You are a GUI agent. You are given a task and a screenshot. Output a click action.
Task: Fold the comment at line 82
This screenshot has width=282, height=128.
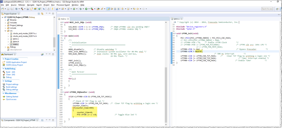(x=64, y=54)
